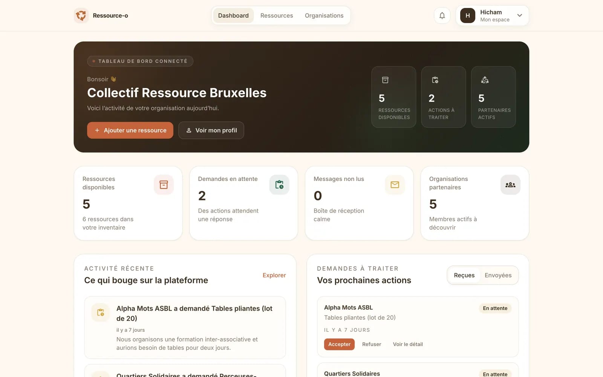Image resolution: width=603 pixels, height=377 pixels.
Task: Select the Reçues requests tab
Action: 464,275
